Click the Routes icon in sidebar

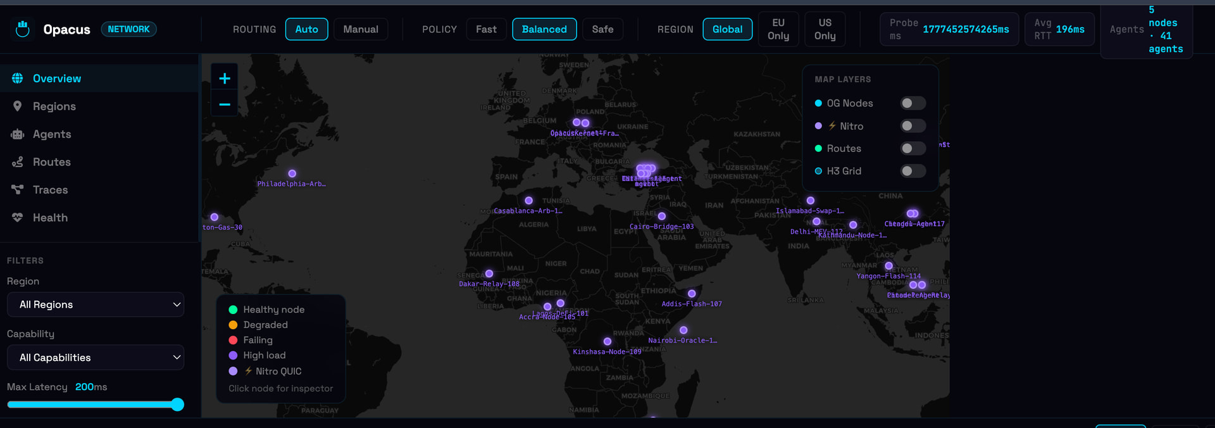(x=18, y=162)
